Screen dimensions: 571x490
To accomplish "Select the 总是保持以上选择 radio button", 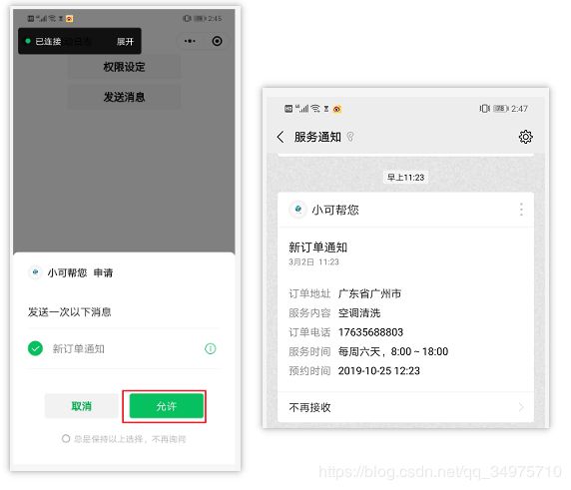I will pyautogui.click(x=66, y=439).
